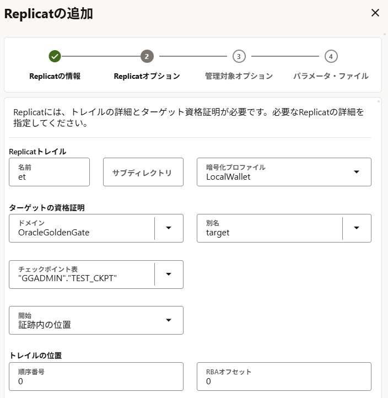This screenshot has width=388, height=398.
Task: Open the チェックポイント表 dropdown arrow
Action: point(169,274)
